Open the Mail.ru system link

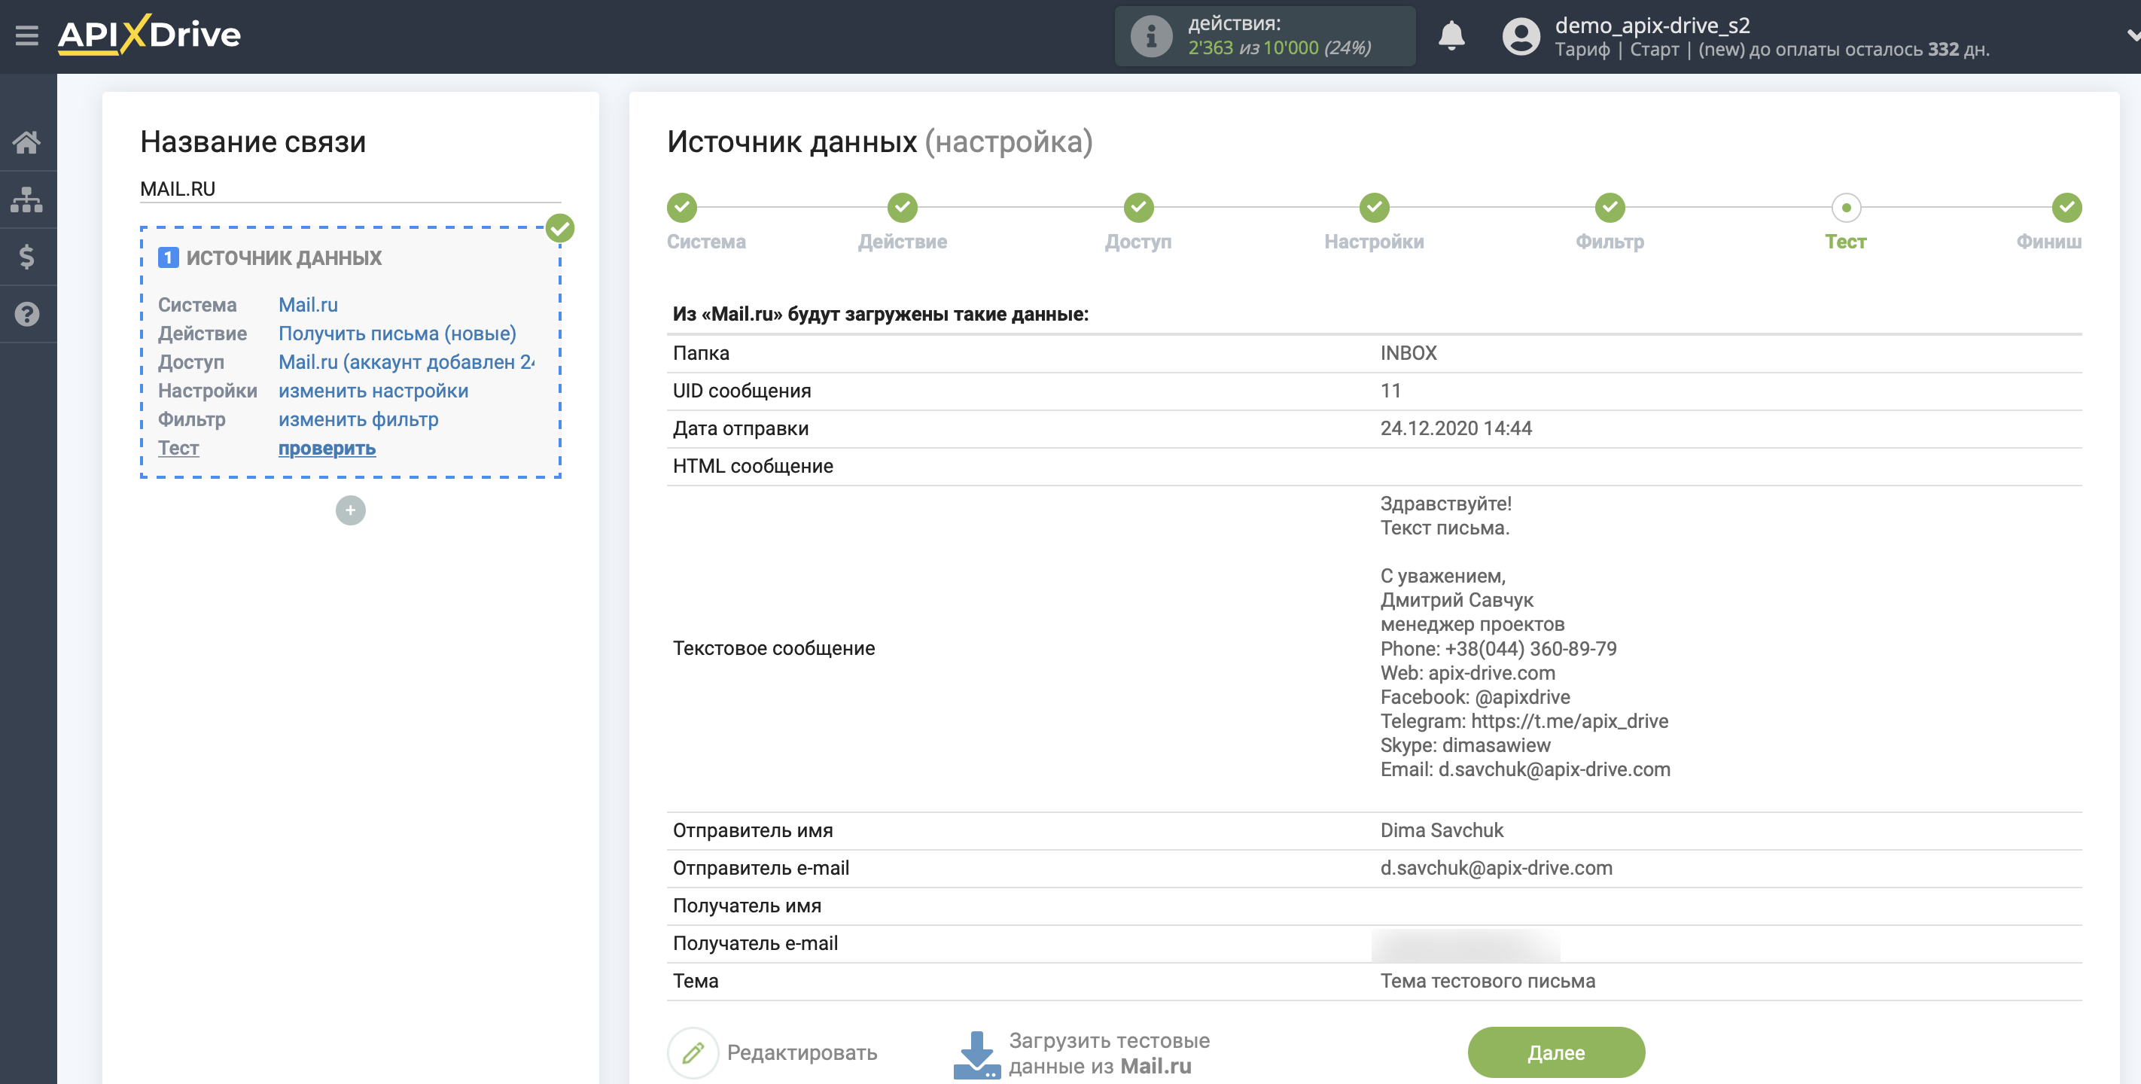point(309,304)
